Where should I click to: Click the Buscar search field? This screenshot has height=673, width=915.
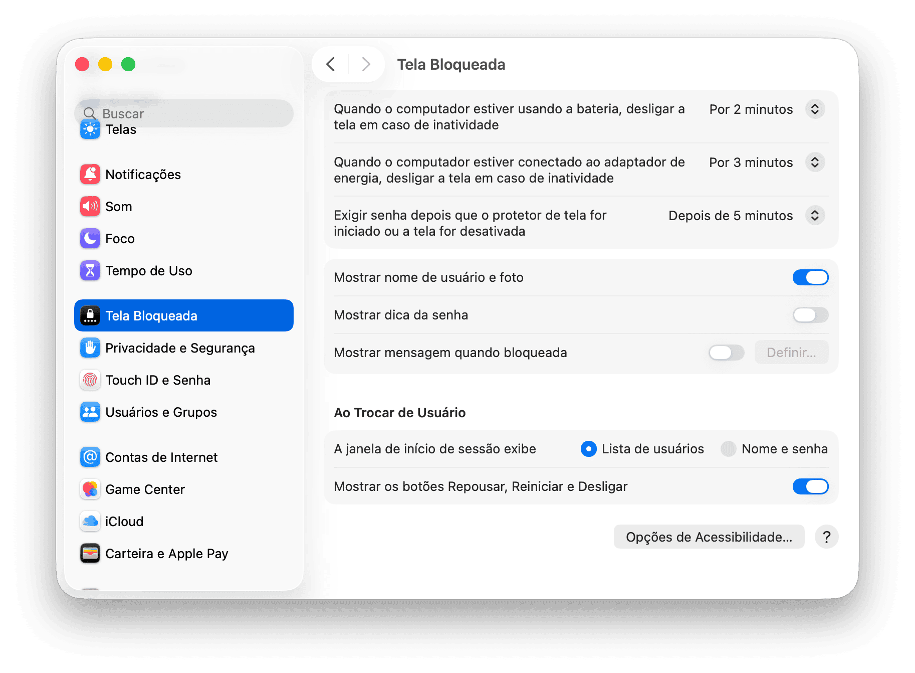pos(184,113)
